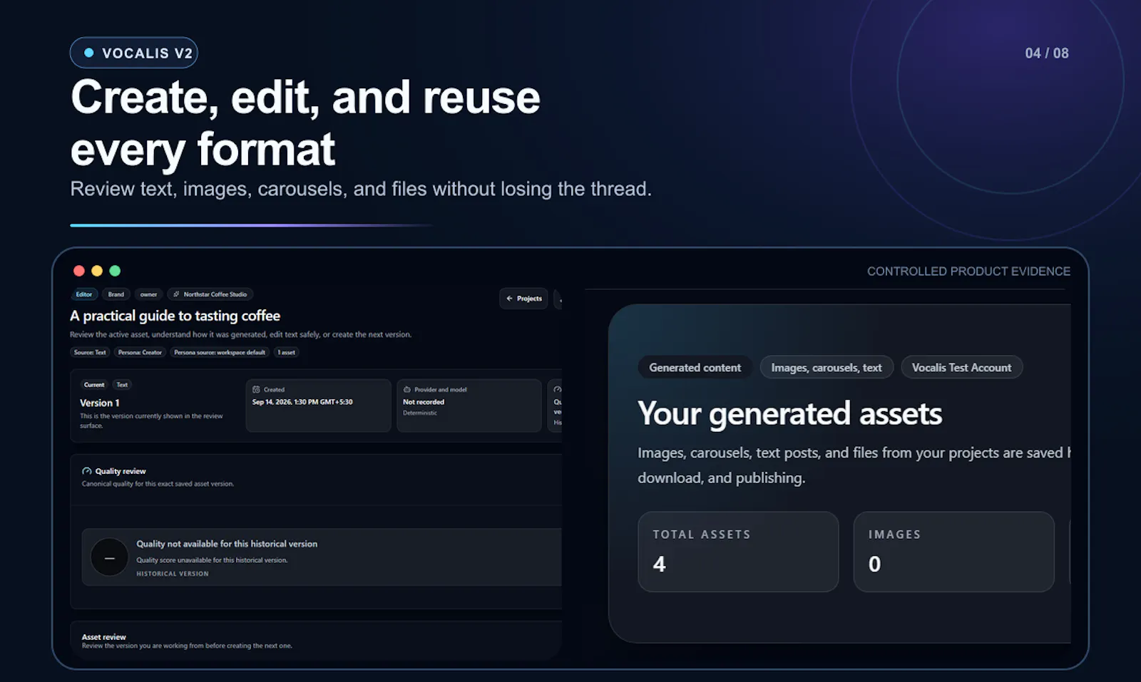Click the Images, carousels, text pill
This screenshot has width=1141, height=682.
pos(827,368)
